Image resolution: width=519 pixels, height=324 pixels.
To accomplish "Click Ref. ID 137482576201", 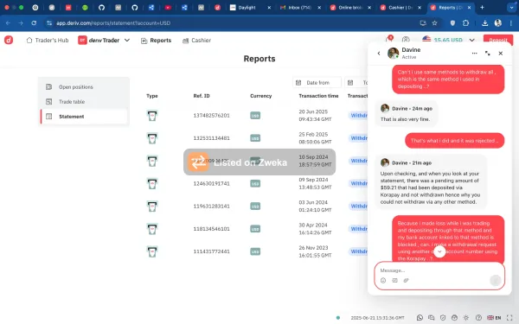I will point(211,116).
